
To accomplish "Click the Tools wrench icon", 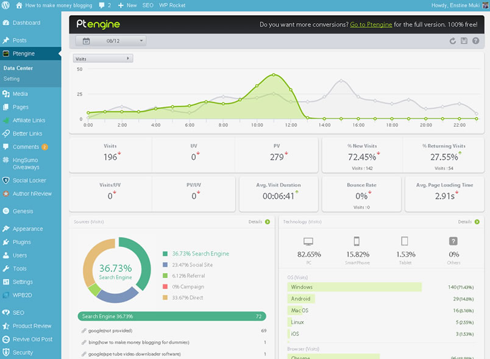I will 5,269.
